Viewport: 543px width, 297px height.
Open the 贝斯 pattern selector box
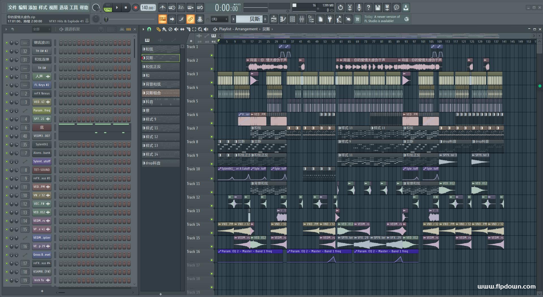click(249, 19)
